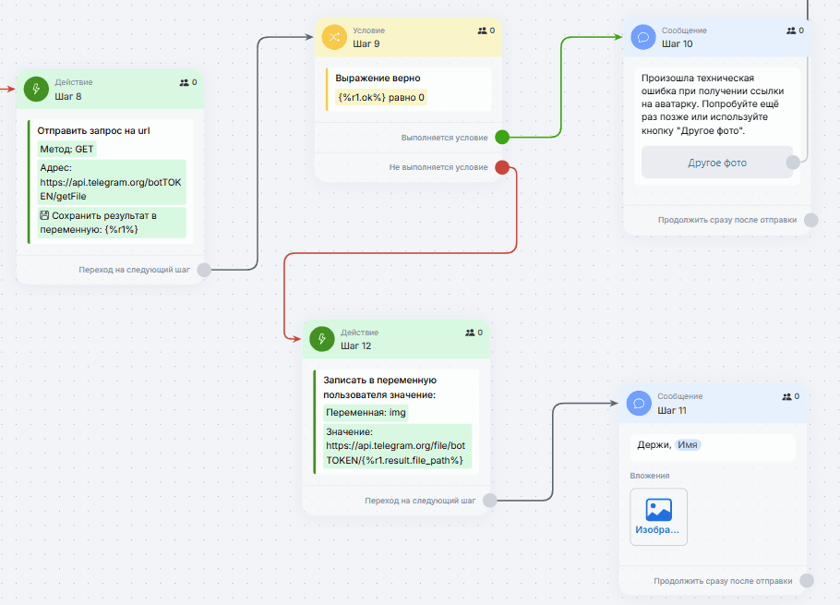Click the "Выражение верно" heading in Шаг 9

coord(378,78)
